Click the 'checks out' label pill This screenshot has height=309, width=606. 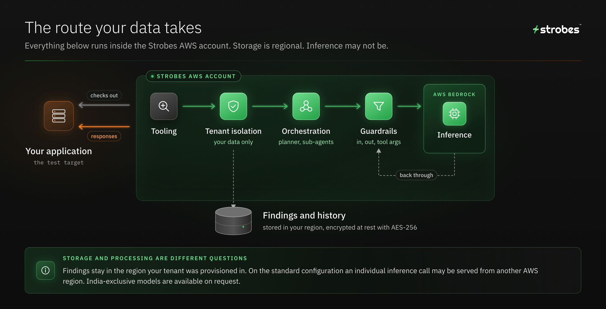pos(104,95)
